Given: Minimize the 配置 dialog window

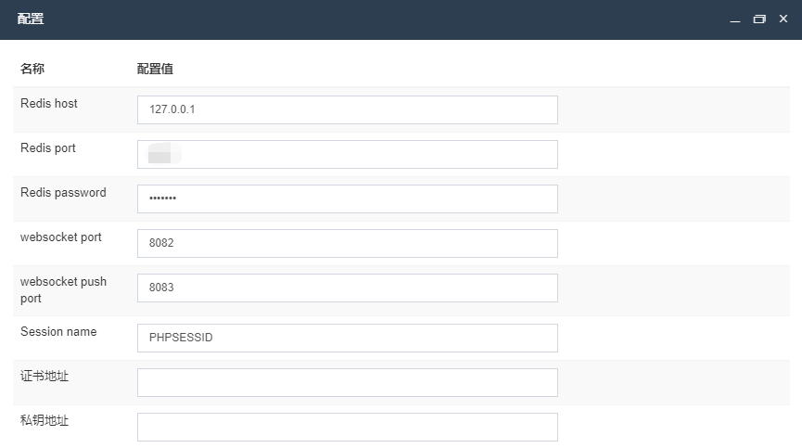Looking at the screenshot, I should (x=735, y=19).
